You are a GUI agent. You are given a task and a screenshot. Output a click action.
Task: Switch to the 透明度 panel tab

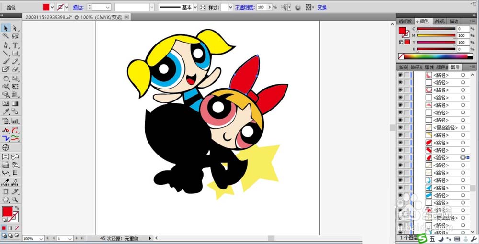click(405, 22)
